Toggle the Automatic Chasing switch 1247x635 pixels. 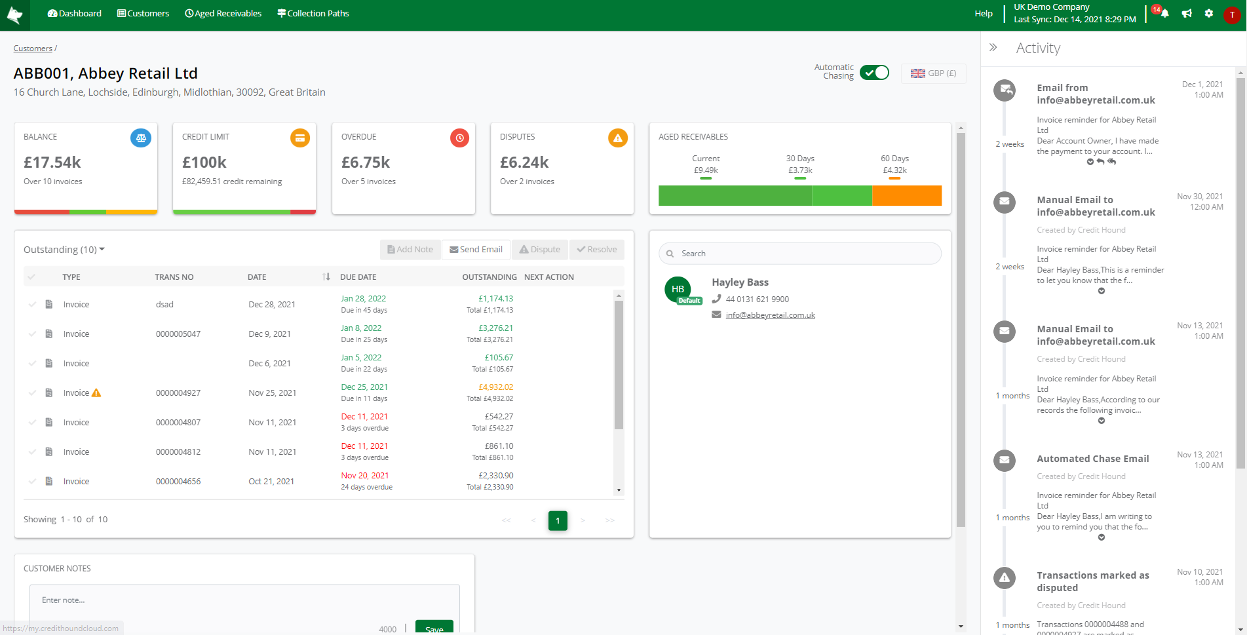tap(874, 73)
